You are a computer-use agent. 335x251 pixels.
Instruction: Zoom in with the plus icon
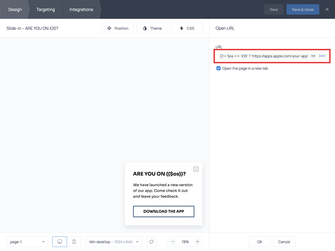click(198, 242)
